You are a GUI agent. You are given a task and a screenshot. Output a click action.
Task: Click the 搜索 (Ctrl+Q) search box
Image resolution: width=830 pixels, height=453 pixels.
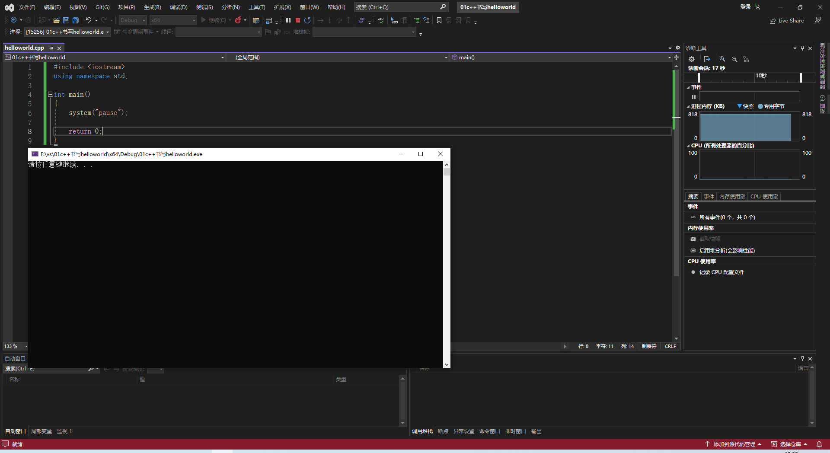401,7
